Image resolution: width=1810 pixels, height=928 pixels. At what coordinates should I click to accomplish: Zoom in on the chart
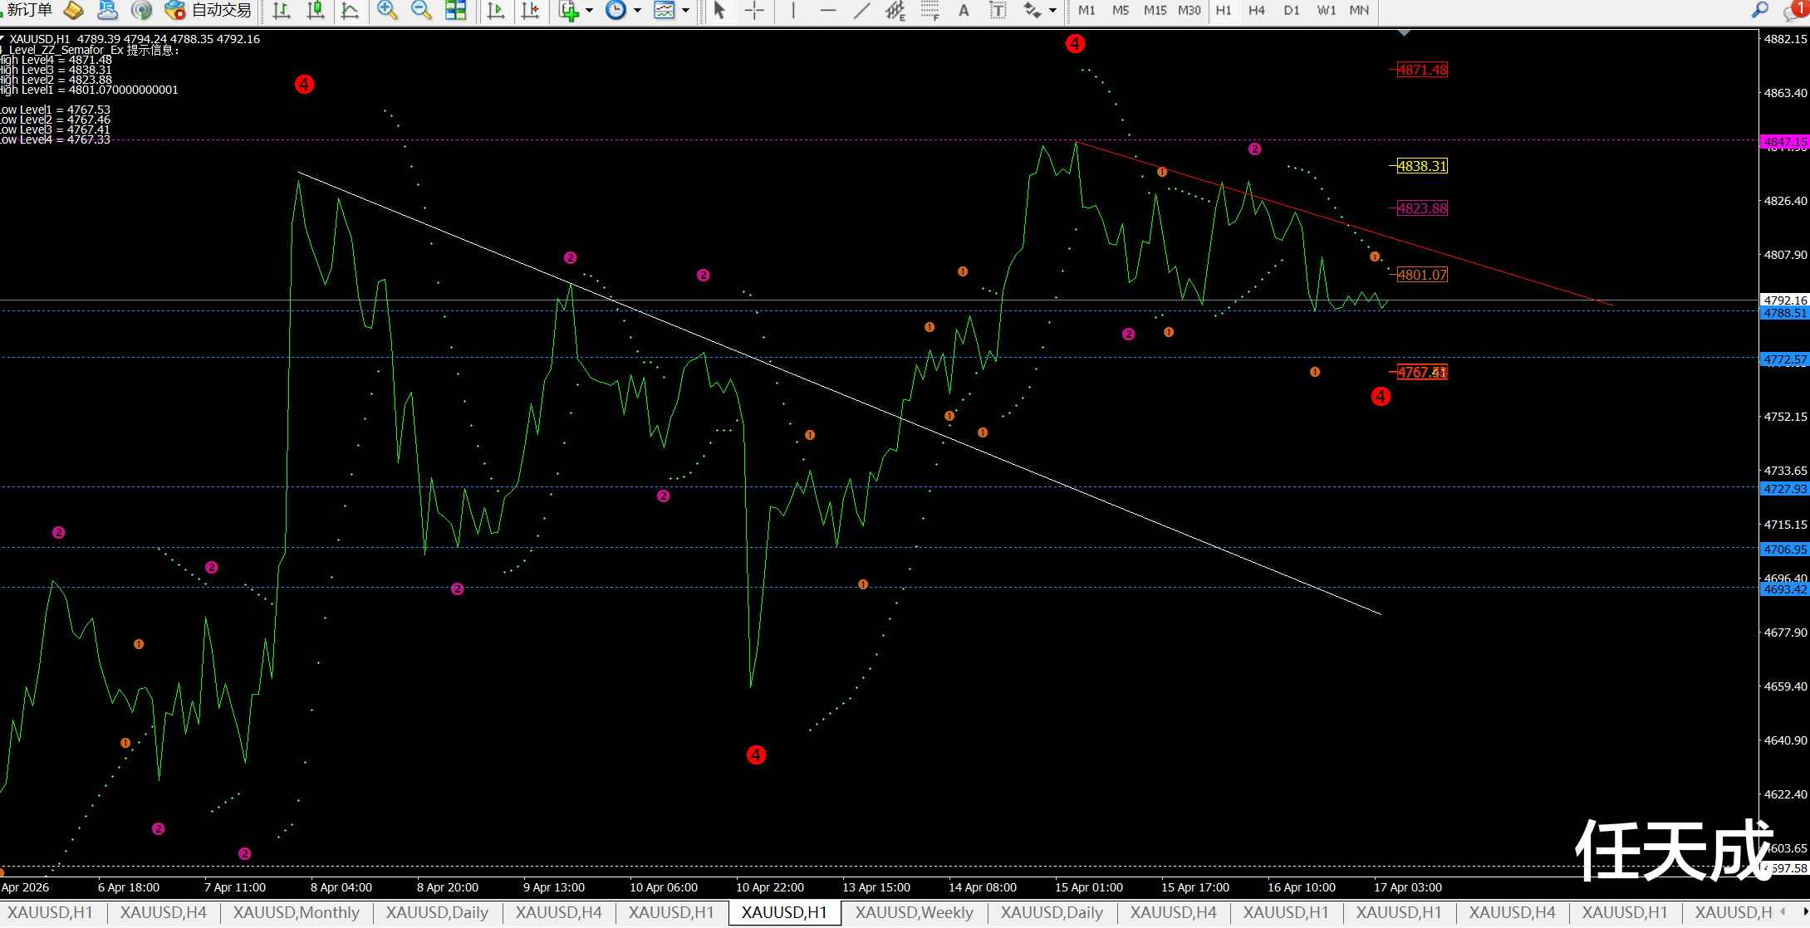(386, 10)
